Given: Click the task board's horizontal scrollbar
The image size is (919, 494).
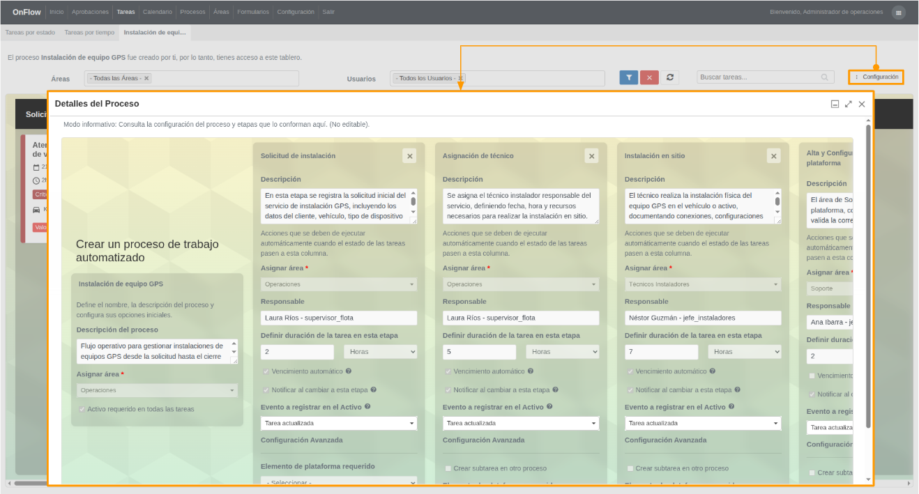Looking at the screenshot, I should coord(31,482).
